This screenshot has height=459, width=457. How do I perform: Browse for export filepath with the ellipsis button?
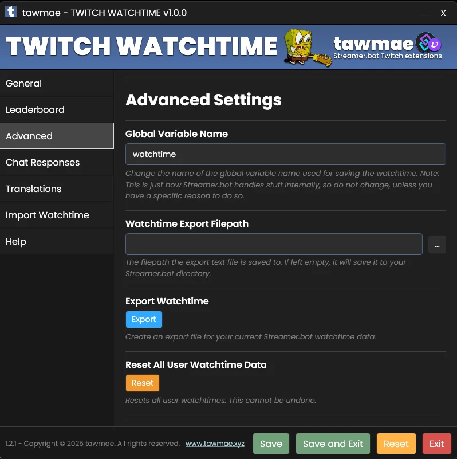[x=437, y=245]
